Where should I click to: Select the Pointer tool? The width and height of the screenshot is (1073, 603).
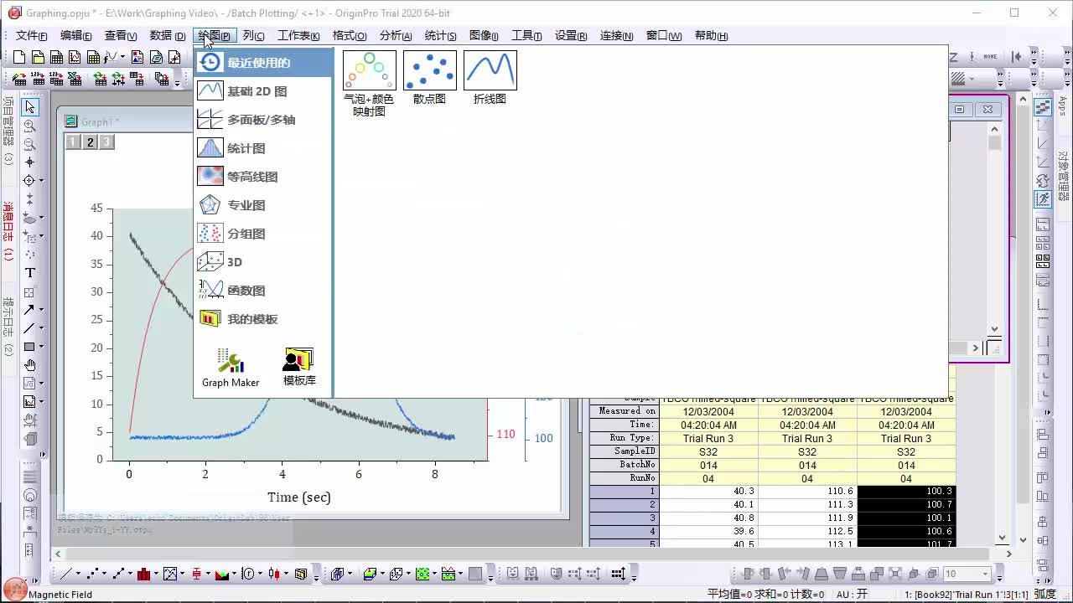pyautogui.click(x=29, y=107)
